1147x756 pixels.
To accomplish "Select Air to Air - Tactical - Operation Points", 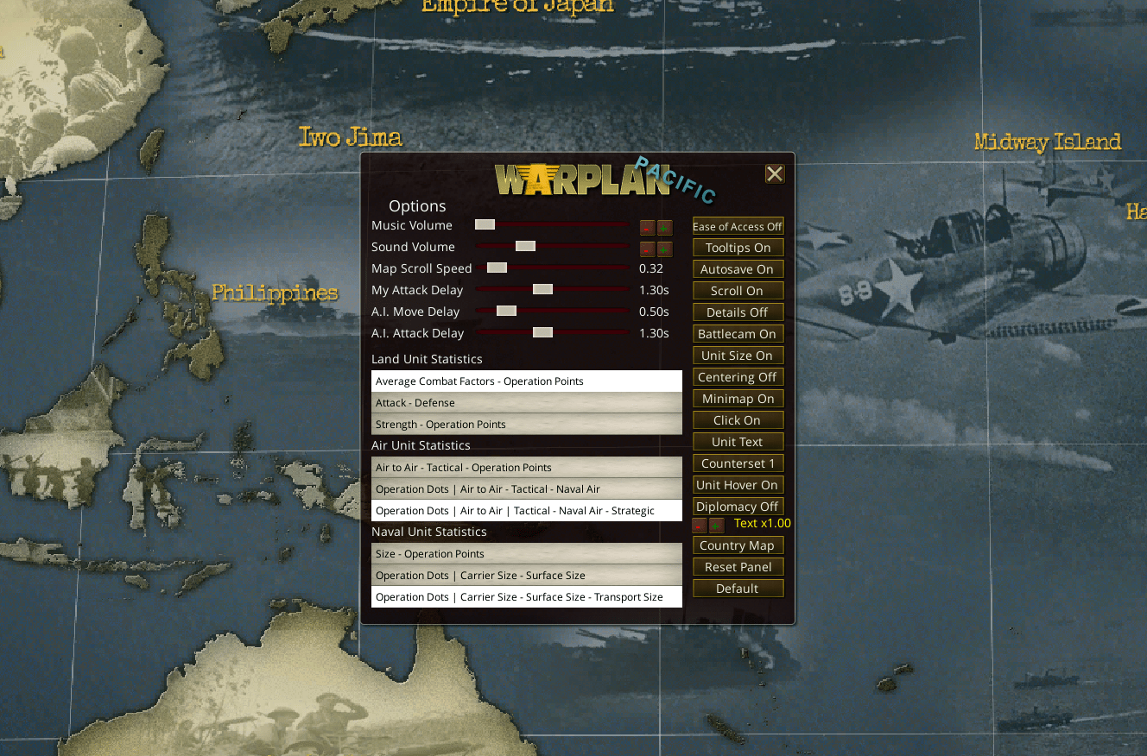I will (527, 468).
